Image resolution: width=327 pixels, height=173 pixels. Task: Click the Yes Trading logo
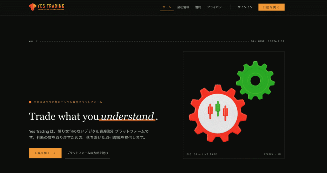coord(47,7)
